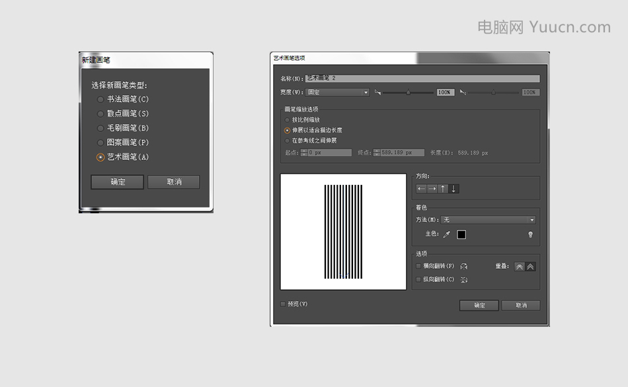Set brush direction to left arrow
The image size is (628, 387).
(x=421, y=189)
